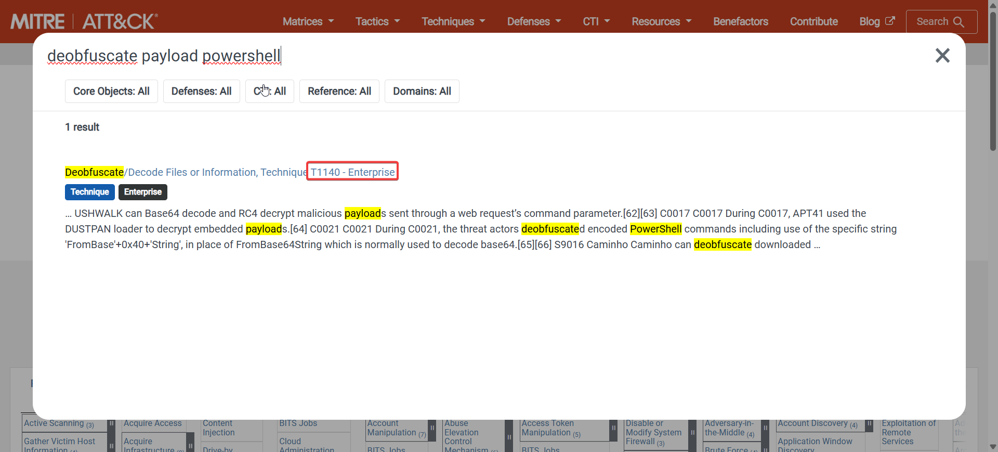
Task: Click the page's vertical scrollbar thumb
Action: [x=993, y=81]
